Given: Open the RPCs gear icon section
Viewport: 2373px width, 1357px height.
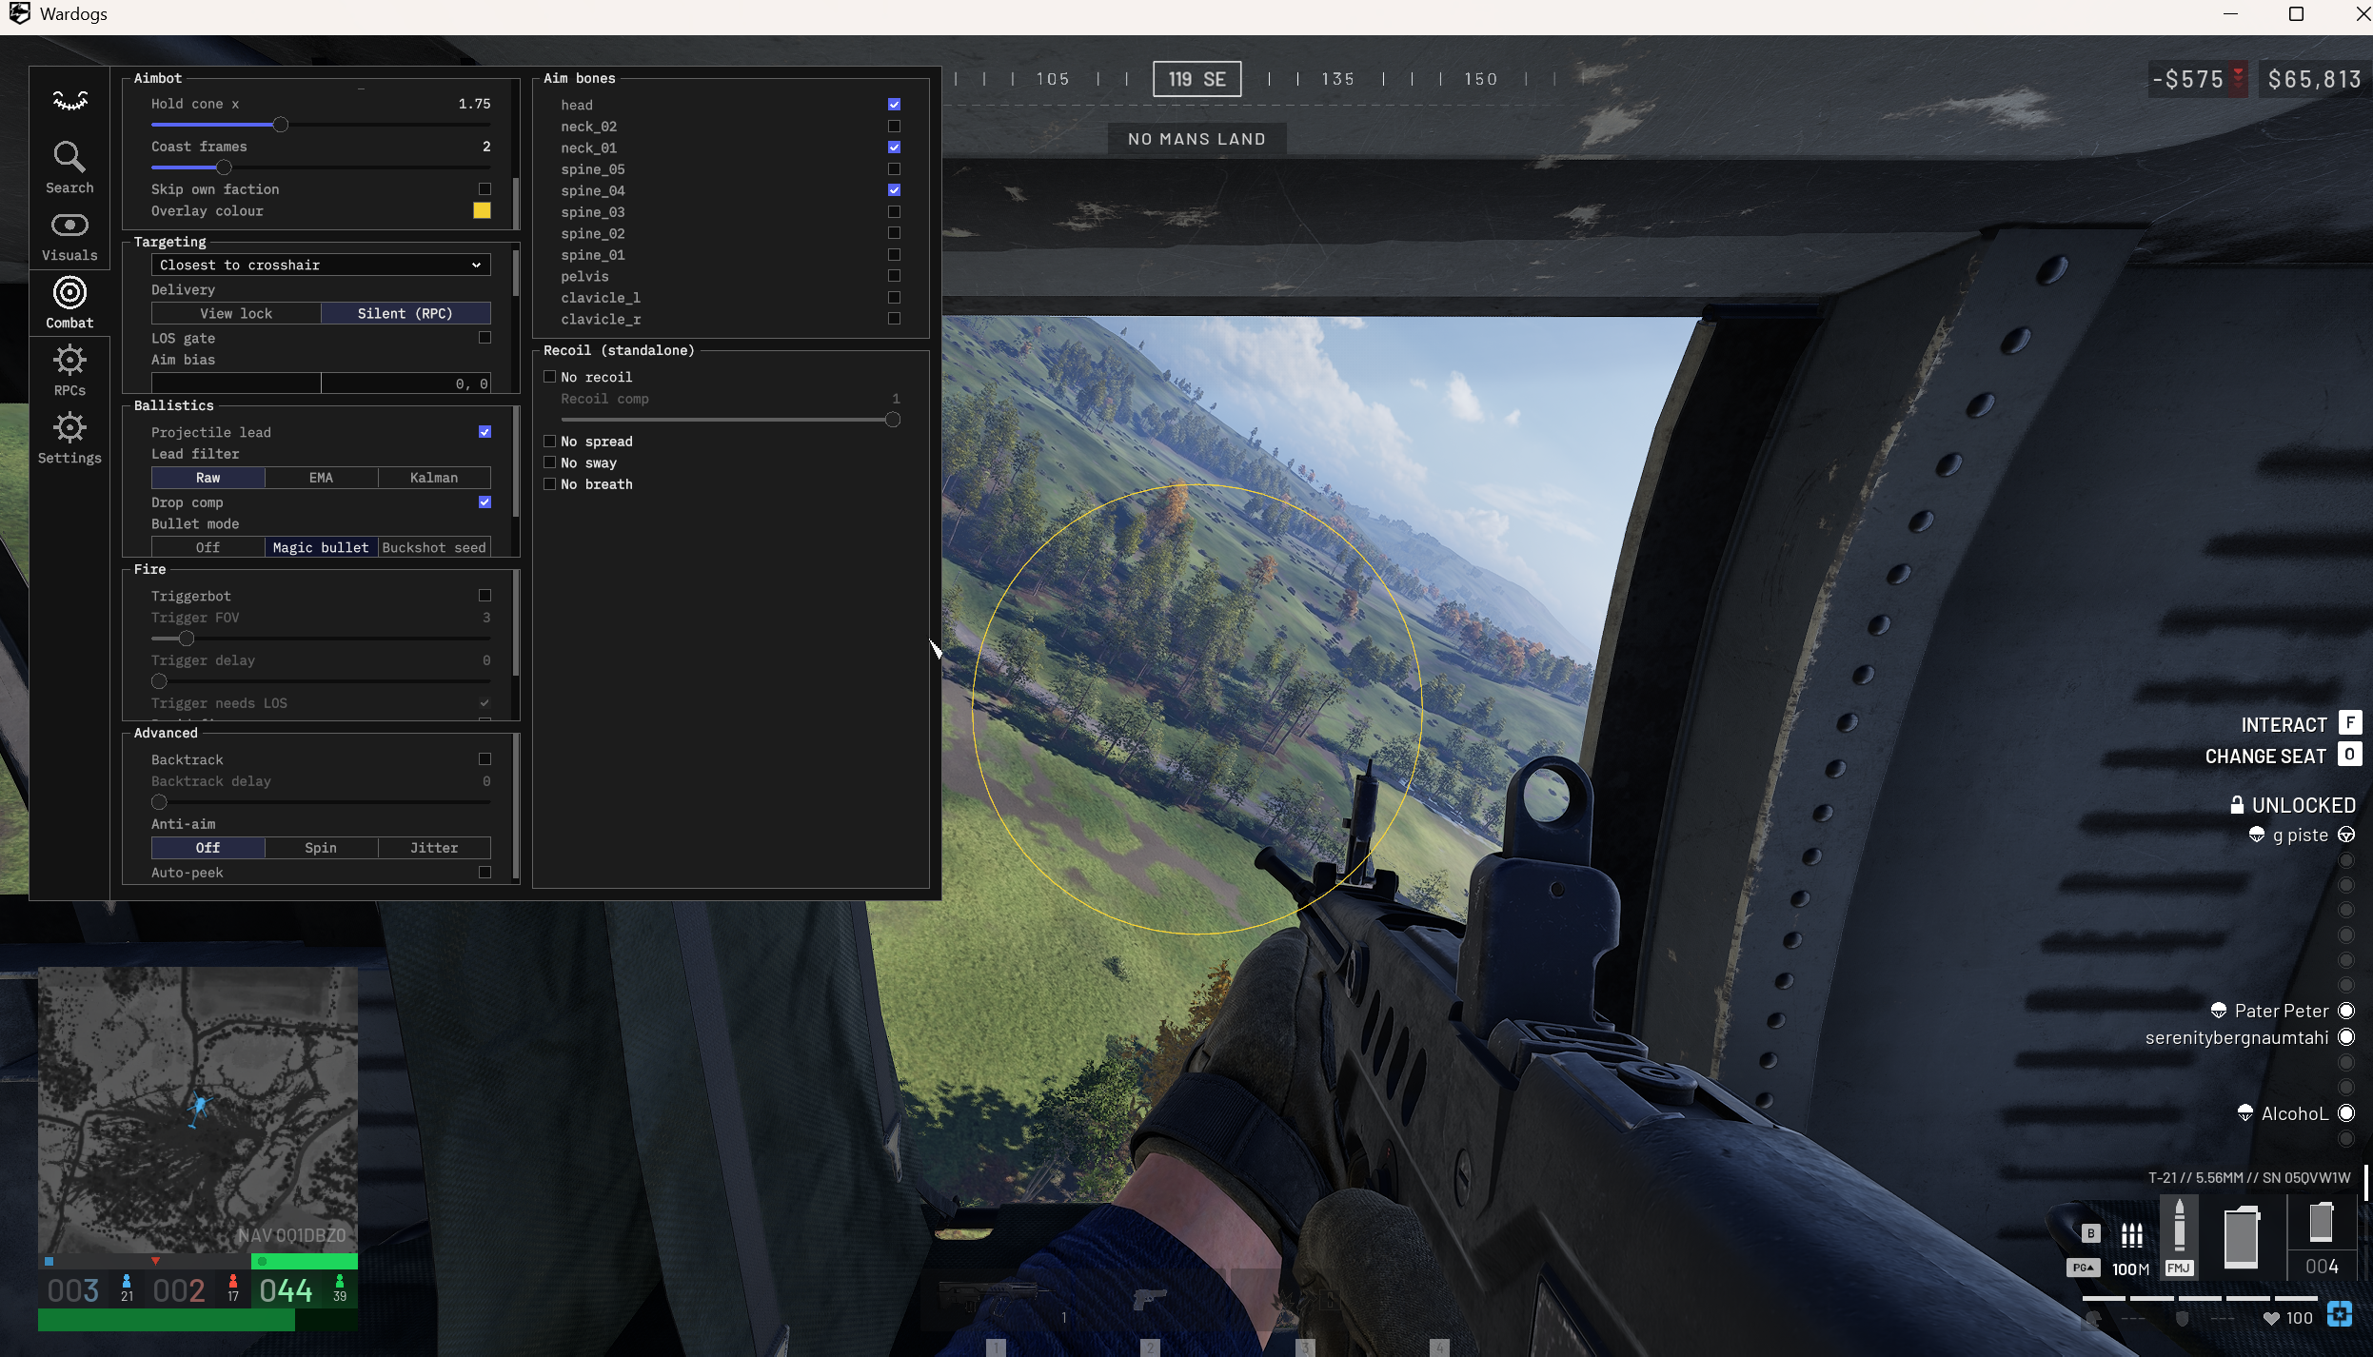Looking at the screenshot, I should click(69, 370).
